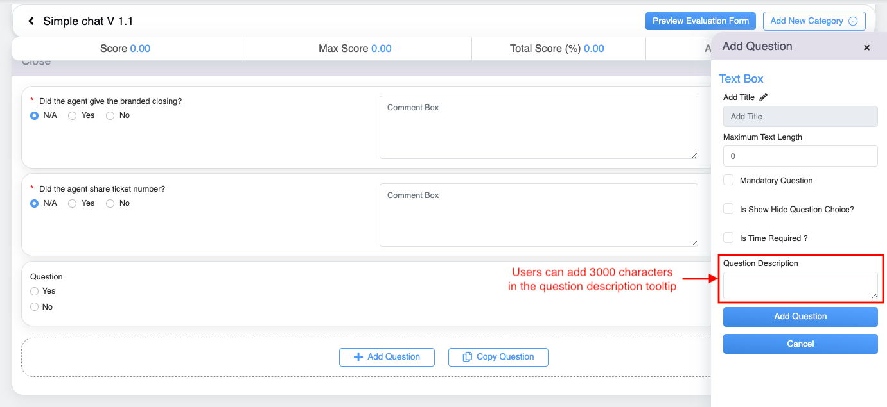Focus the Maximum Text Length field
887x407 pixels.
click(x=800, y=156)
